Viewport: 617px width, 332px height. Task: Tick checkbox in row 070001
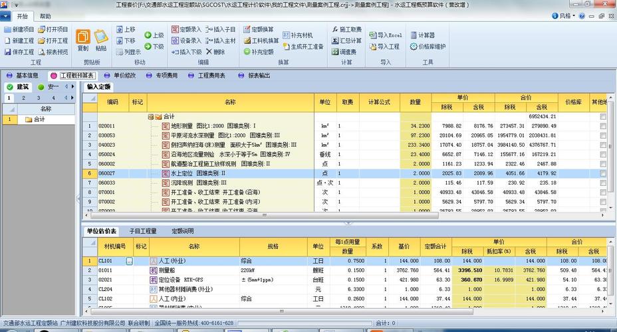click(x=603, y=192)
